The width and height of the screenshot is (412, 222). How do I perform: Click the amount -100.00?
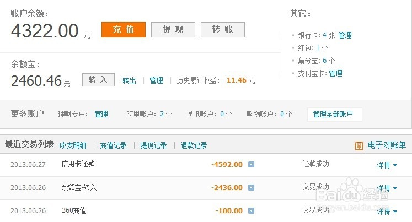tap(229, 211)
